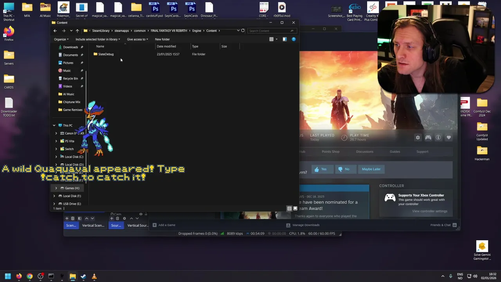Image resolution: width=501 pixels, height=282 pixels.
Task: Open the Support tab in Steam
Action: 422,152
